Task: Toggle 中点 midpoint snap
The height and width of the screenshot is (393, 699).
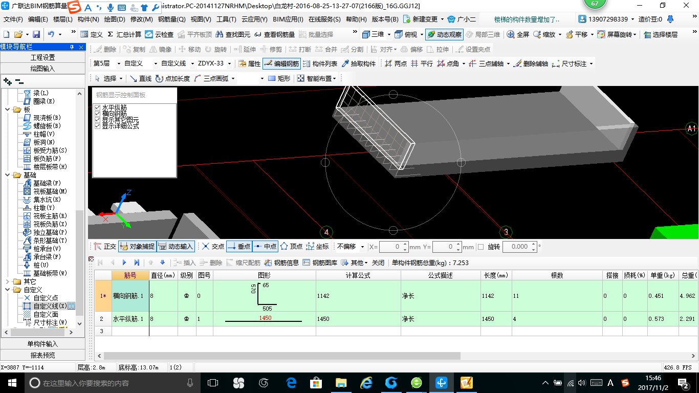Action: click(265, 247)
